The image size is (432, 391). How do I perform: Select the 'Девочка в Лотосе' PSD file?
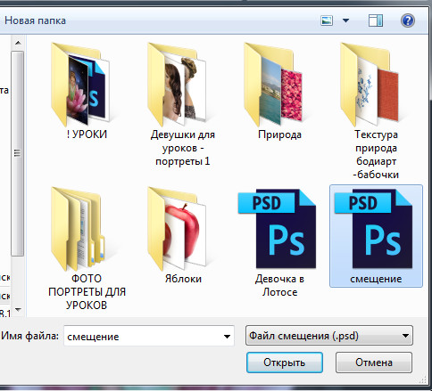click(278, 229)
